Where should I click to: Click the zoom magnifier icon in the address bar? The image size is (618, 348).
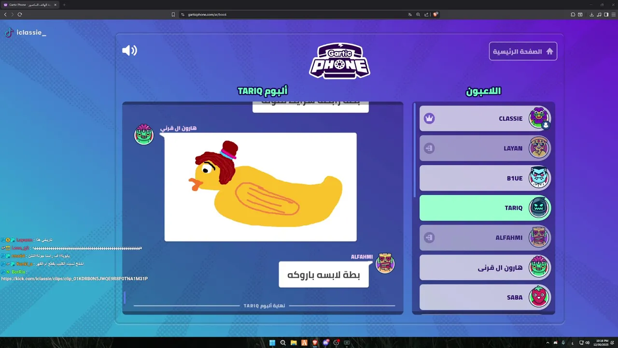(x=418, y=14)
